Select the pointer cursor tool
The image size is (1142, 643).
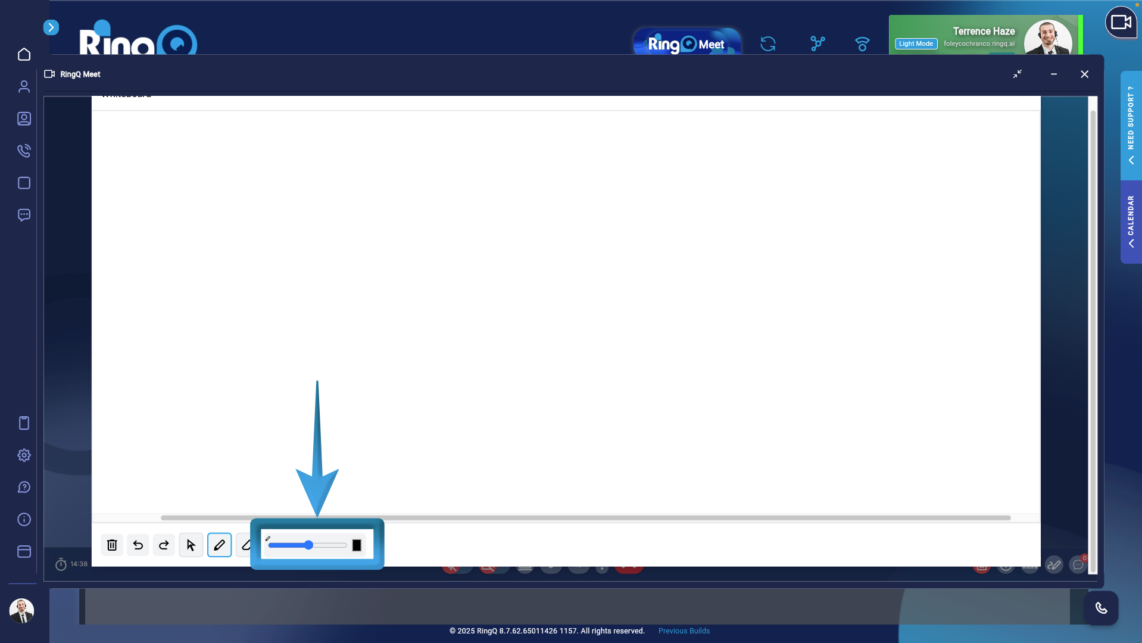click(x=191, y=545)
